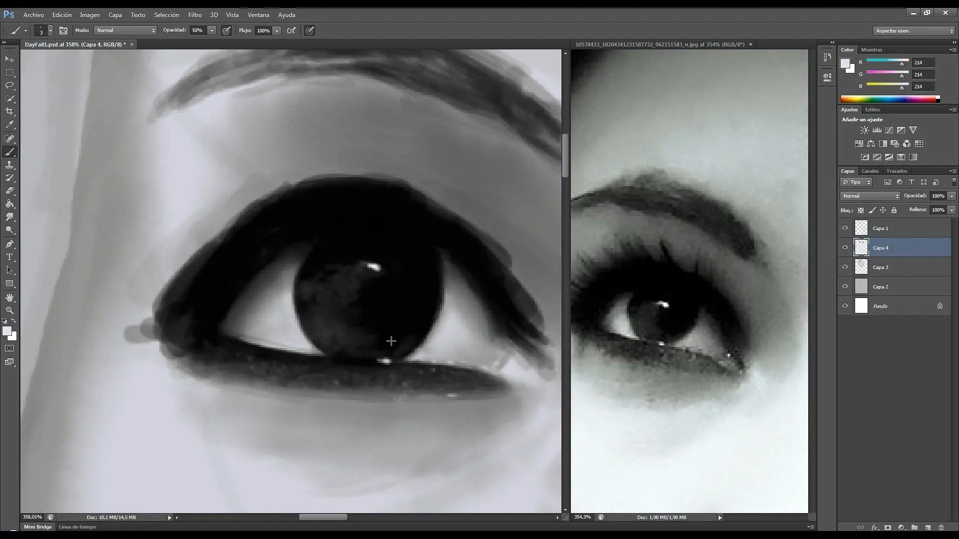Select the Rectangle shape tool
Viewport: 959px width, 539px height.
(x=9, y=283)
